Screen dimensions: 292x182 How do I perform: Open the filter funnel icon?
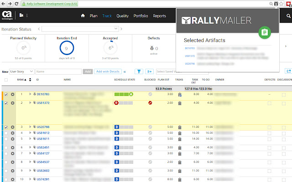(x=139, y=71)
